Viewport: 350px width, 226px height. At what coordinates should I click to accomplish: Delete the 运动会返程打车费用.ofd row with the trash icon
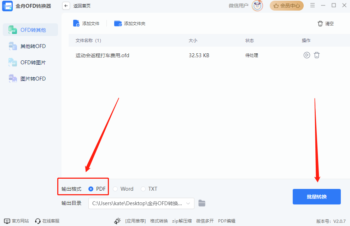pyautogui.click(x=317, y=55)
